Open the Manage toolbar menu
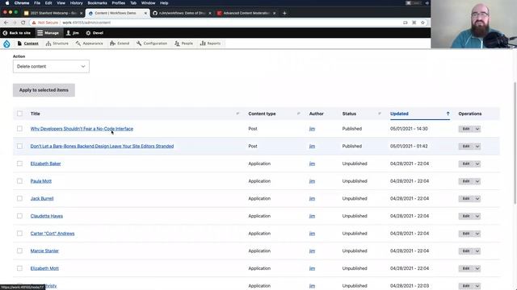Viewport: 517px width, 290px height. tap(48, 33)
